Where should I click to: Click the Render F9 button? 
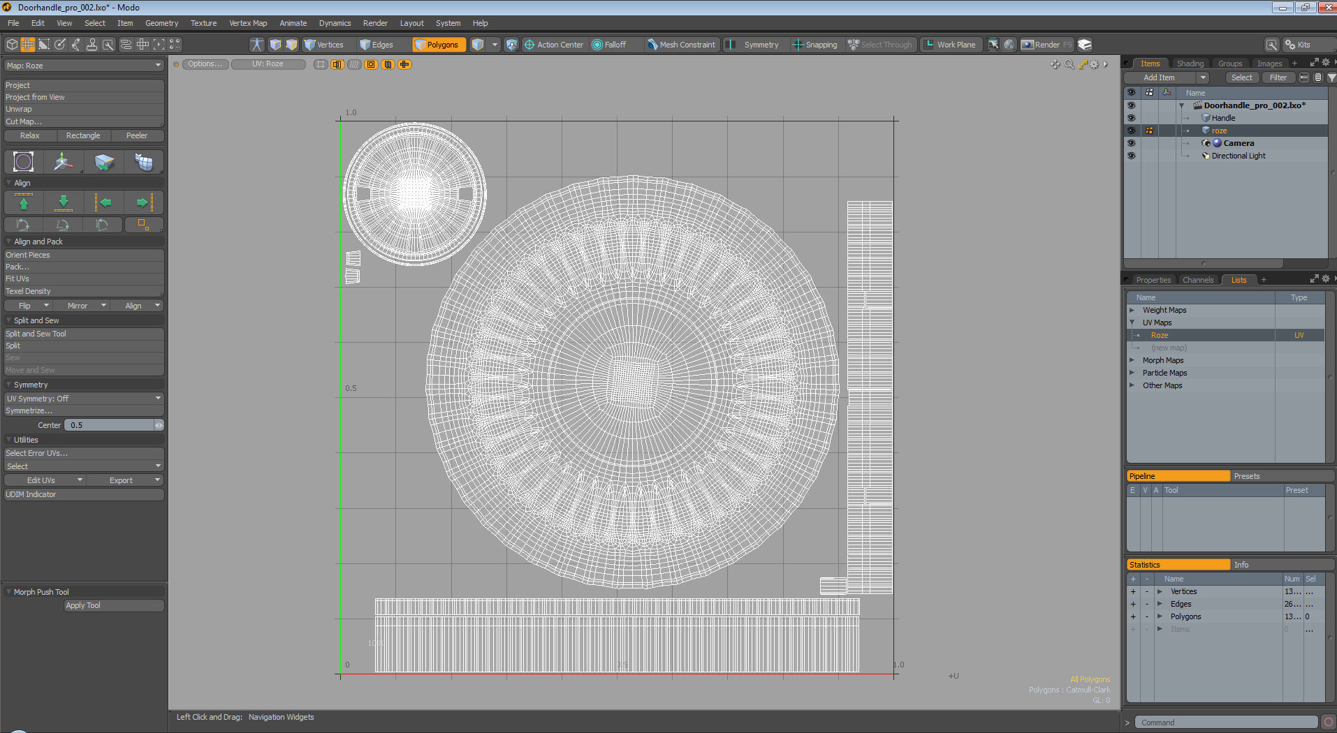pyautogui.click(x=1046, y=45)
